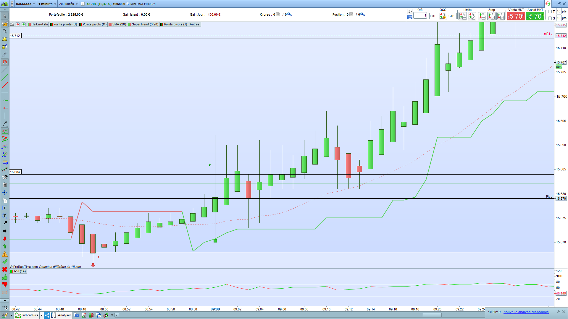Image resolution: width=568 pixels, height=319 pixels.
Task: Open trading settings wrench icon
Action: tap(409, 11)
